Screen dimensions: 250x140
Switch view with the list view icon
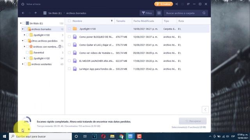coord(159,13)
